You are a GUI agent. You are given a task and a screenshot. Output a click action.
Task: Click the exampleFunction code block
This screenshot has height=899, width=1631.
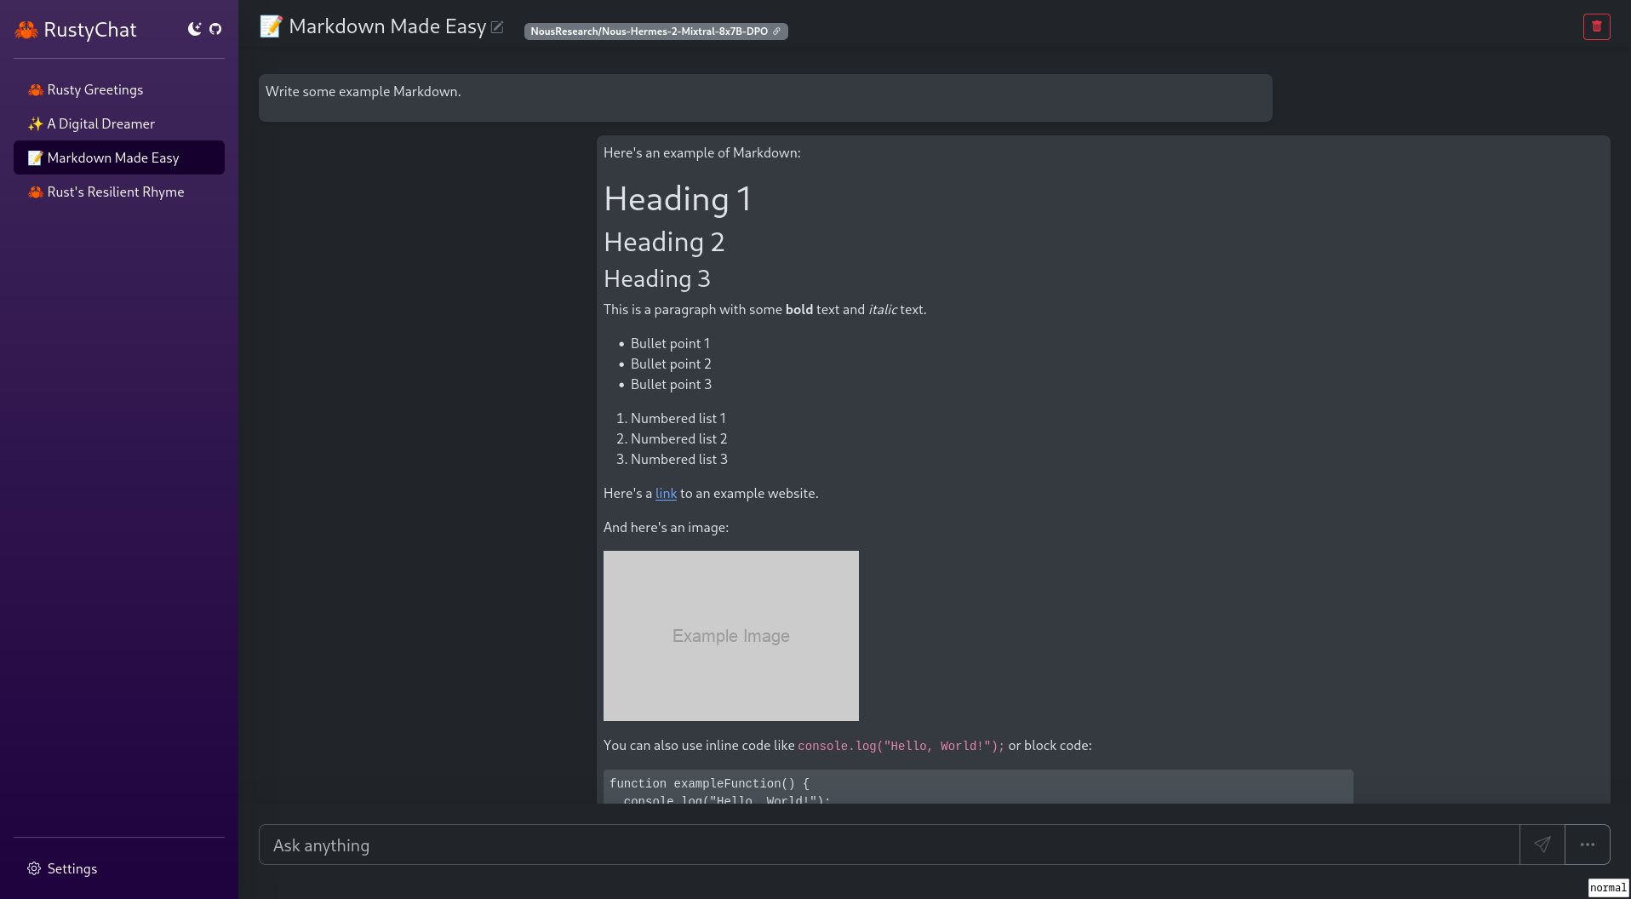click(x=977, y=787)
